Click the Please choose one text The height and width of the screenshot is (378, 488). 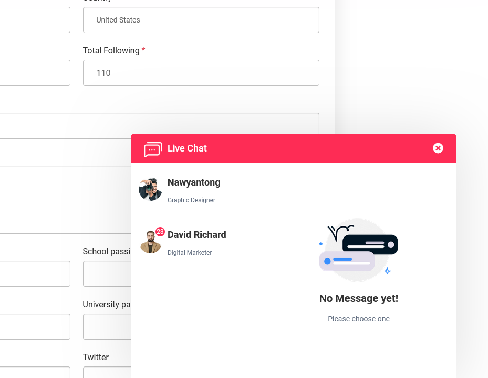[359, 319]
